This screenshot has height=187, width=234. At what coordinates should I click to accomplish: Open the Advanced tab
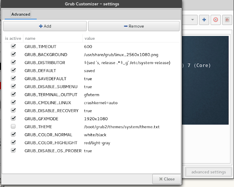21,14
